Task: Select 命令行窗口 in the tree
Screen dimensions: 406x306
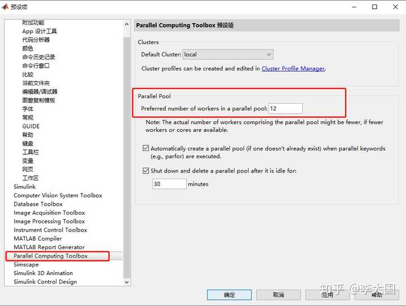Action: coord(36,66)
